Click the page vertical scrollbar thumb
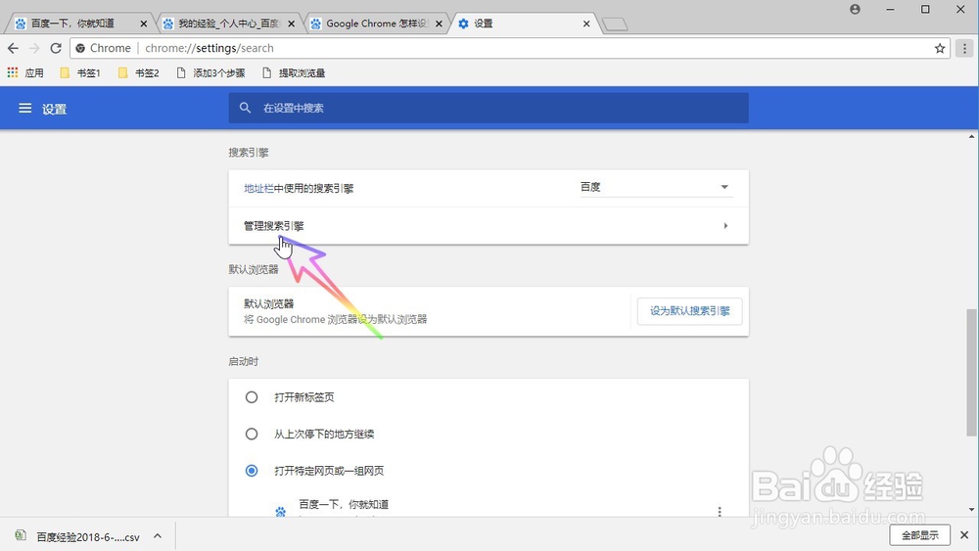Screen dimensions: 979x551 972,373
